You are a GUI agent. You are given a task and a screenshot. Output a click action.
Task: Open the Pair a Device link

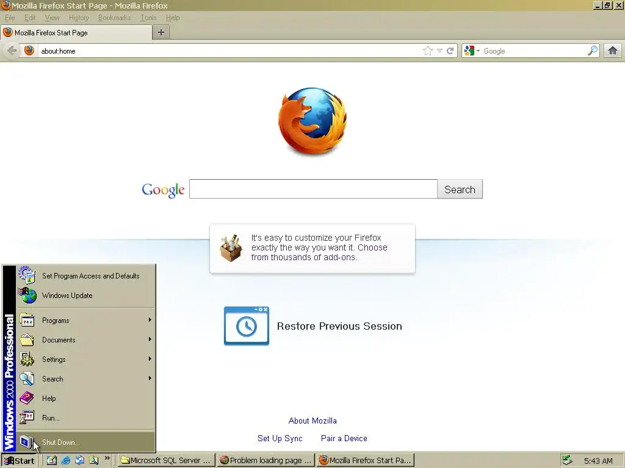(344, 438)
